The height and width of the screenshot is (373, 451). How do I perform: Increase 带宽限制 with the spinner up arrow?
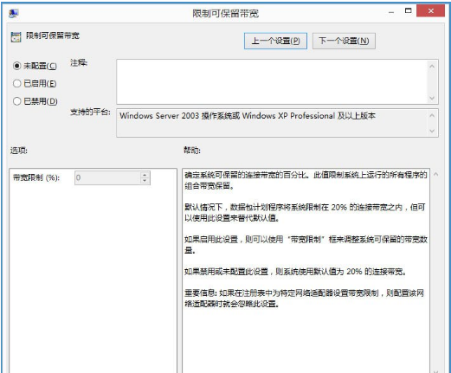point(145,175)
